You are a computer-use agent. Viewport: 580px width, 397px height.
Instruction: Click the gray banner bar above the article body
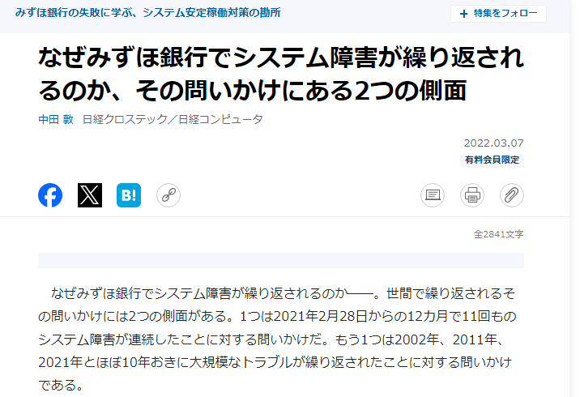click(281, 260)
